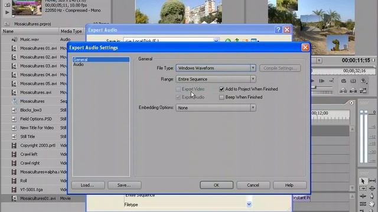Image resolution: width=378 pixels, height=212 pixels.
Task: Click the project preview thumbnail
Action: [27, 7]
